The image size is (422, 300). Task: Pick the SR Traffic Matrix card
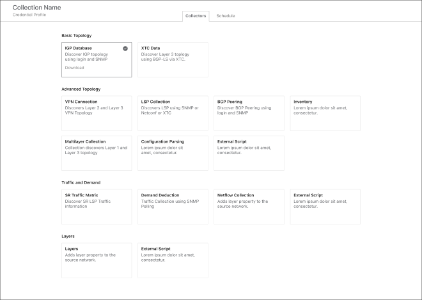97,207
